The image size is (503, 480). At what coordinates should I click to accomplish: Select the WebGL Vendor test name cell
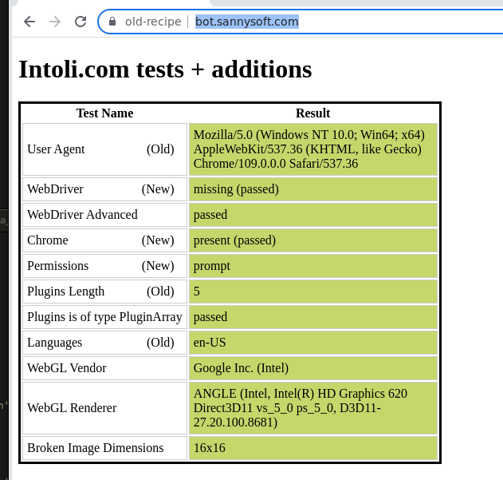coord(104,368)
